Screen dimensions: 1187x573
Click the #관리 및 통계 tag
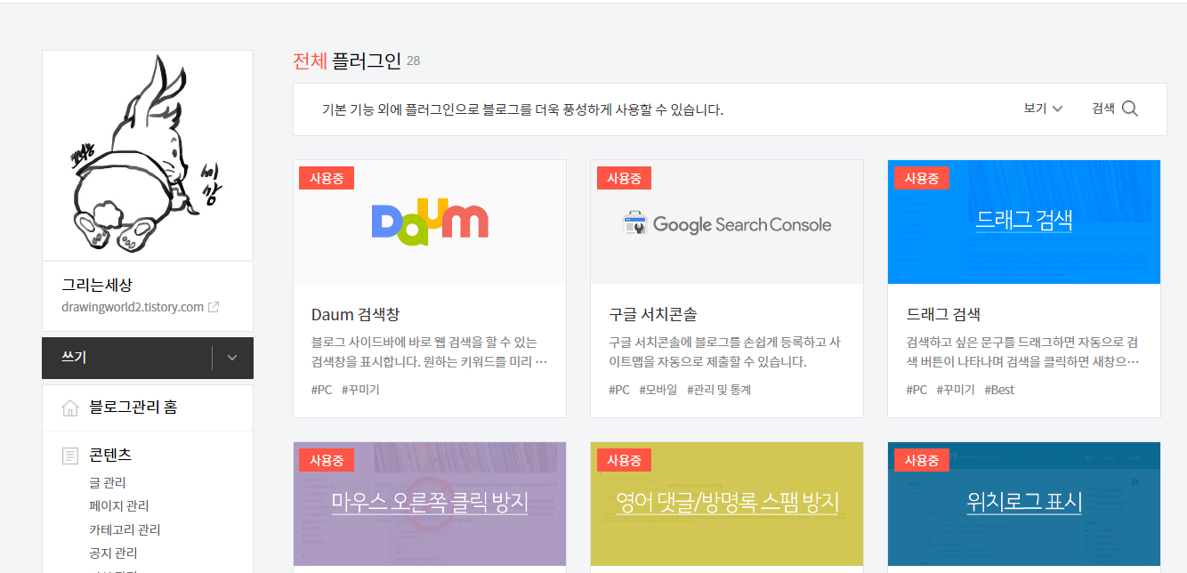point(719,390)
